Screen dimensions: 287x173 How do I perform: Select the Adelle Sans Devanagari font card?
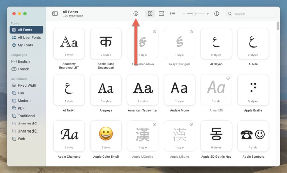(x=106, y=43)
